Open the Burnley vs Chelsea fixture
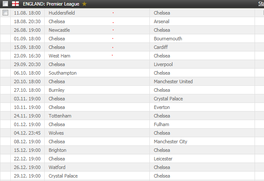The width and height of the screenshot is (264, 181). pyautogui.click(x=132, y=90)
